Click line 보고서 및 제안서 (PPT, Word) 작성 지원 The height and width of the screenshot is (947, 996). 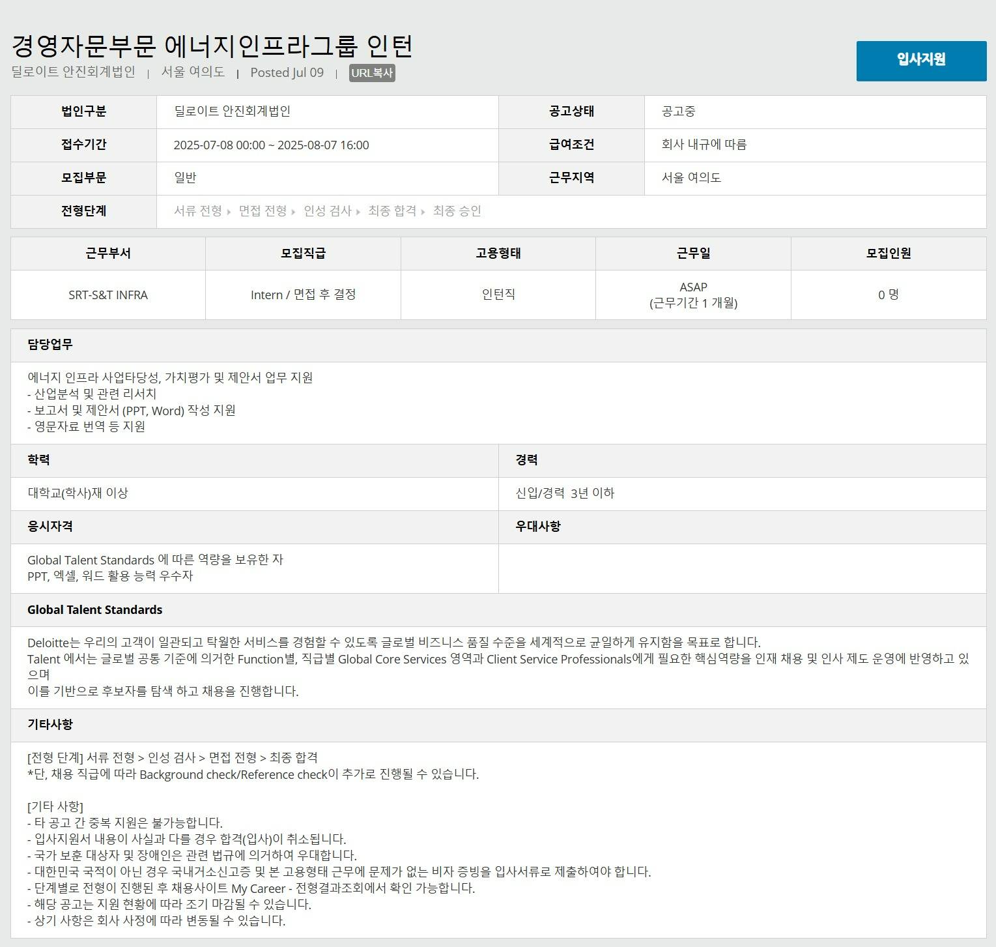(132, 410)
